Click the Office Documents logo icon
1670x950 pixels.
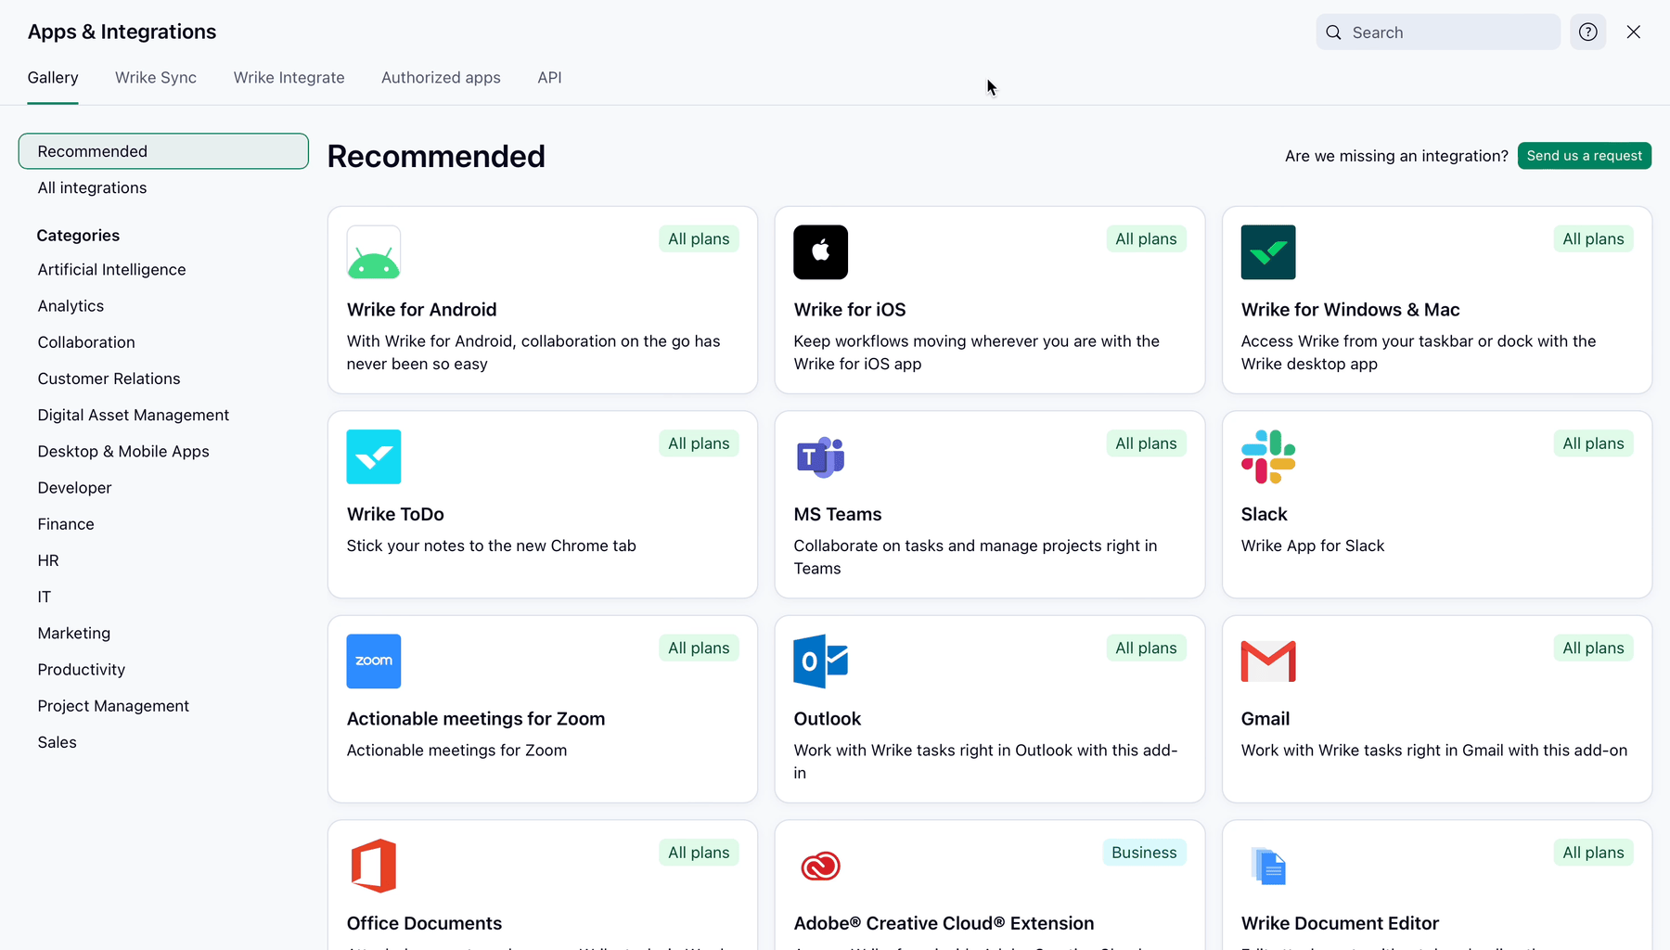(x=374, y=866)
